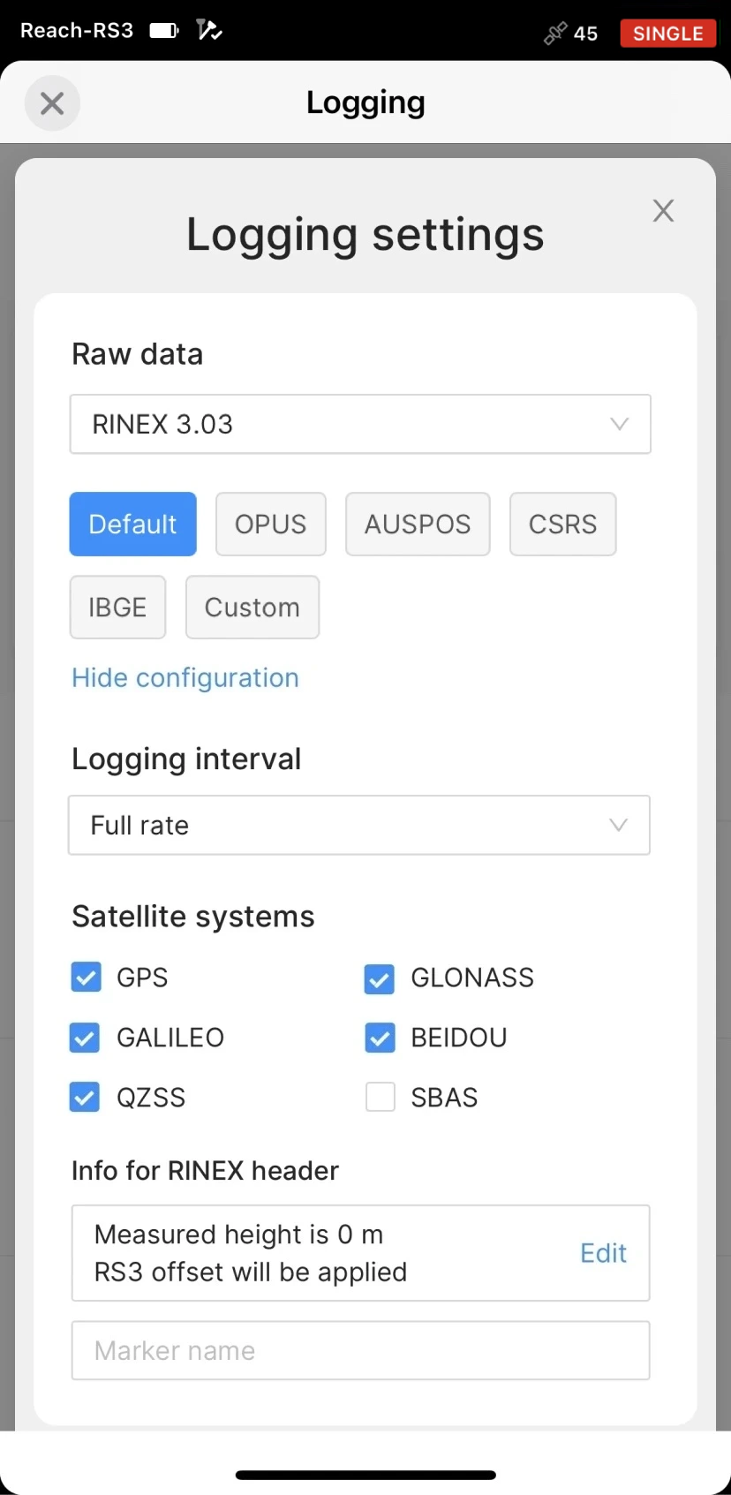Screen dimensions: 731x1495
Task: Uncheck the GPS satellite system checkbox
Action: tap(86, 978)
